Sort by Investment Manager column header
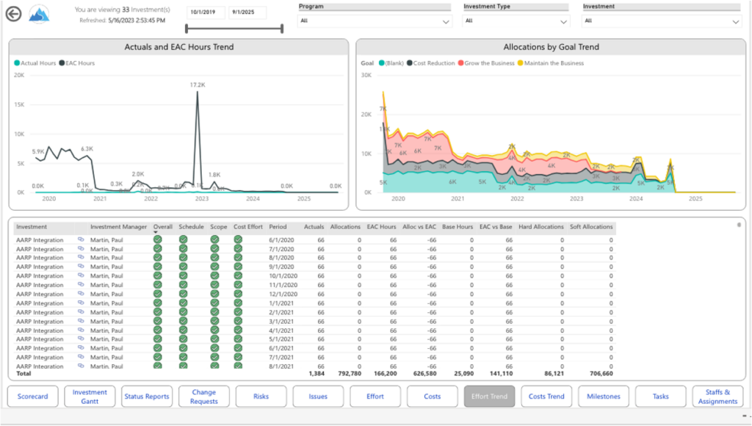Image resolution: width=752 pixels, height=426 pixels. click(118, 226)
